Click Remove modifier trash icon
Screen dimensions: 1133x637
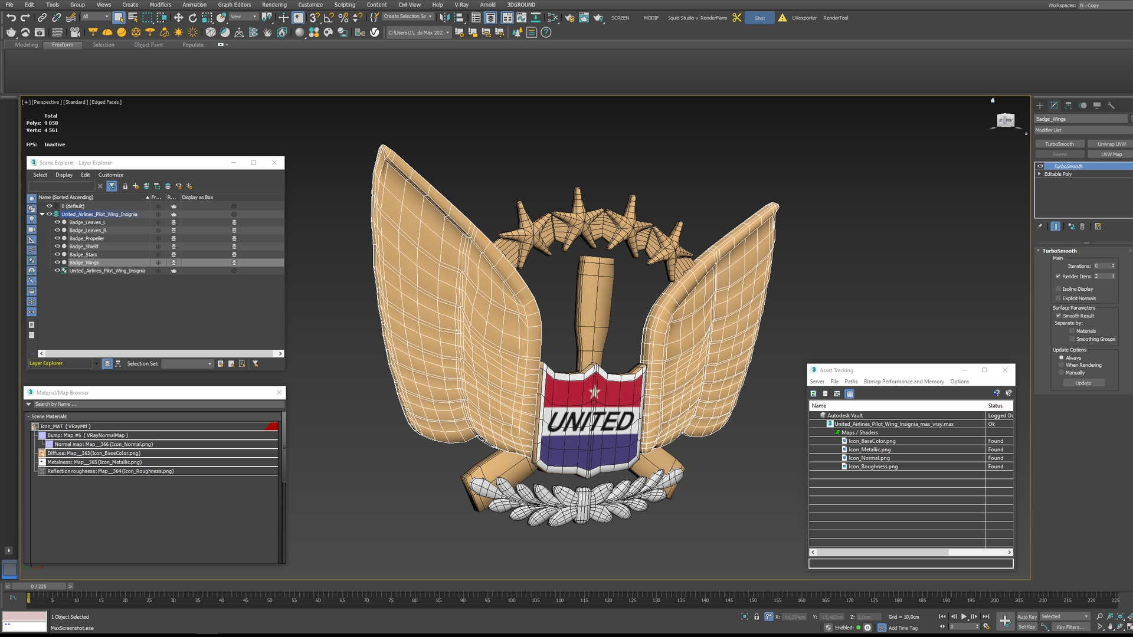tap(1082, 226)
